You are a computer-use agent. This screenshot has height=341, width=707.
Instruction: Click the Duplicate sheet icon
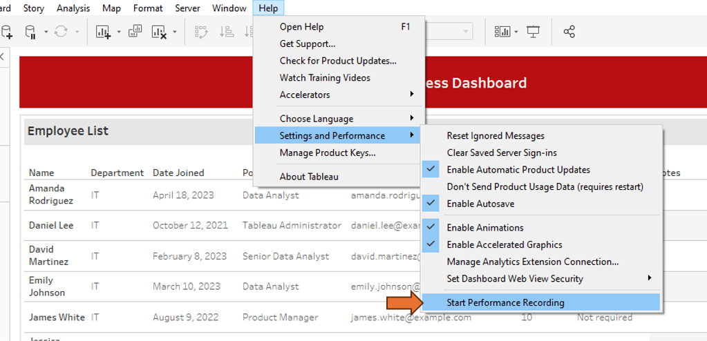click(135, 32)
